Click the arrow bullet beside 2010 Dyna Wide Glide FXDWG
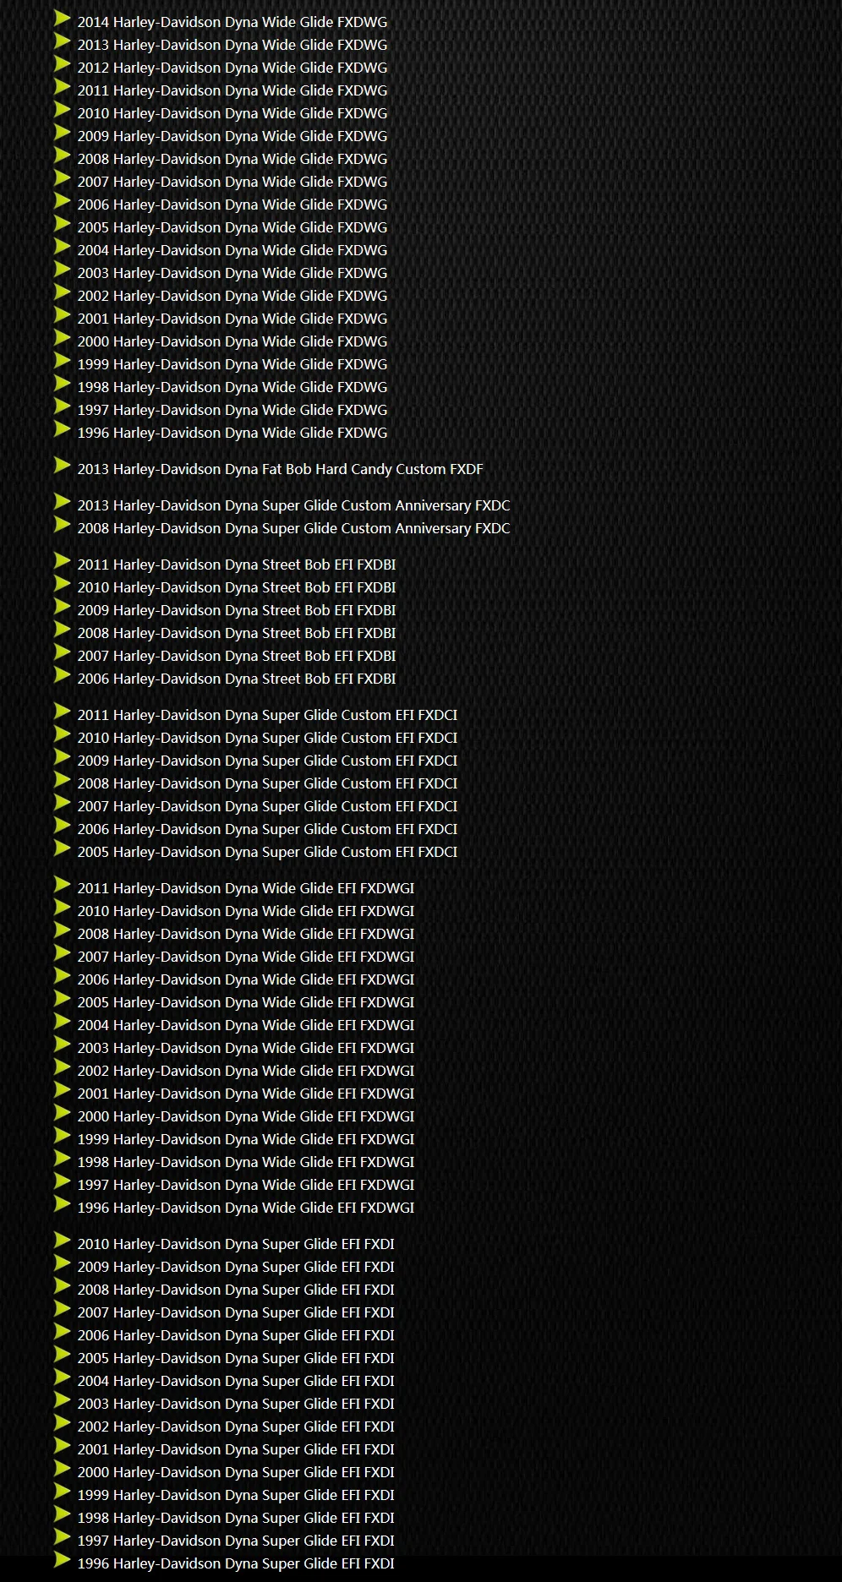The height and width of the screenshot is (1582, 842). [63, 109]
